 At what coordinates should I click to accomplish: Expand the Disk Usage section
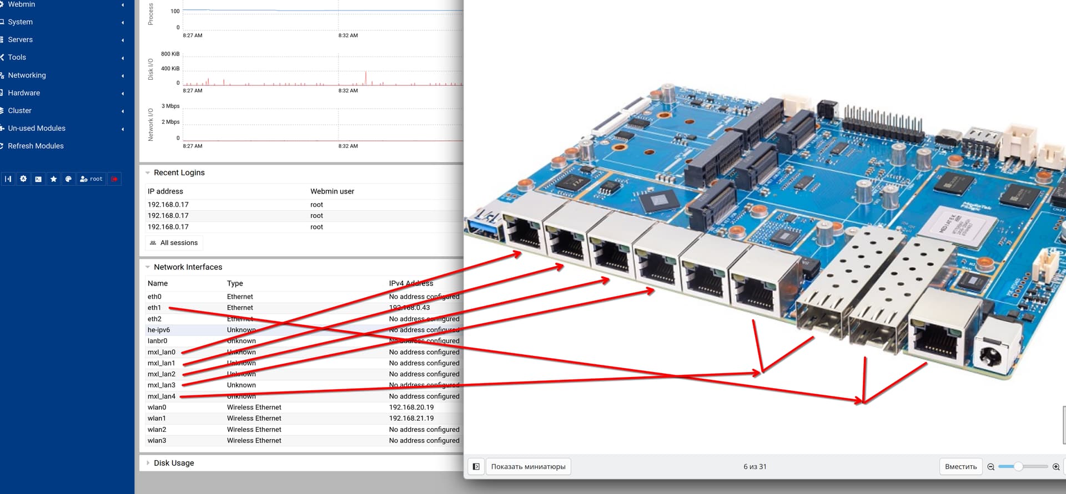pyautogui.click(x=173, y=463)
